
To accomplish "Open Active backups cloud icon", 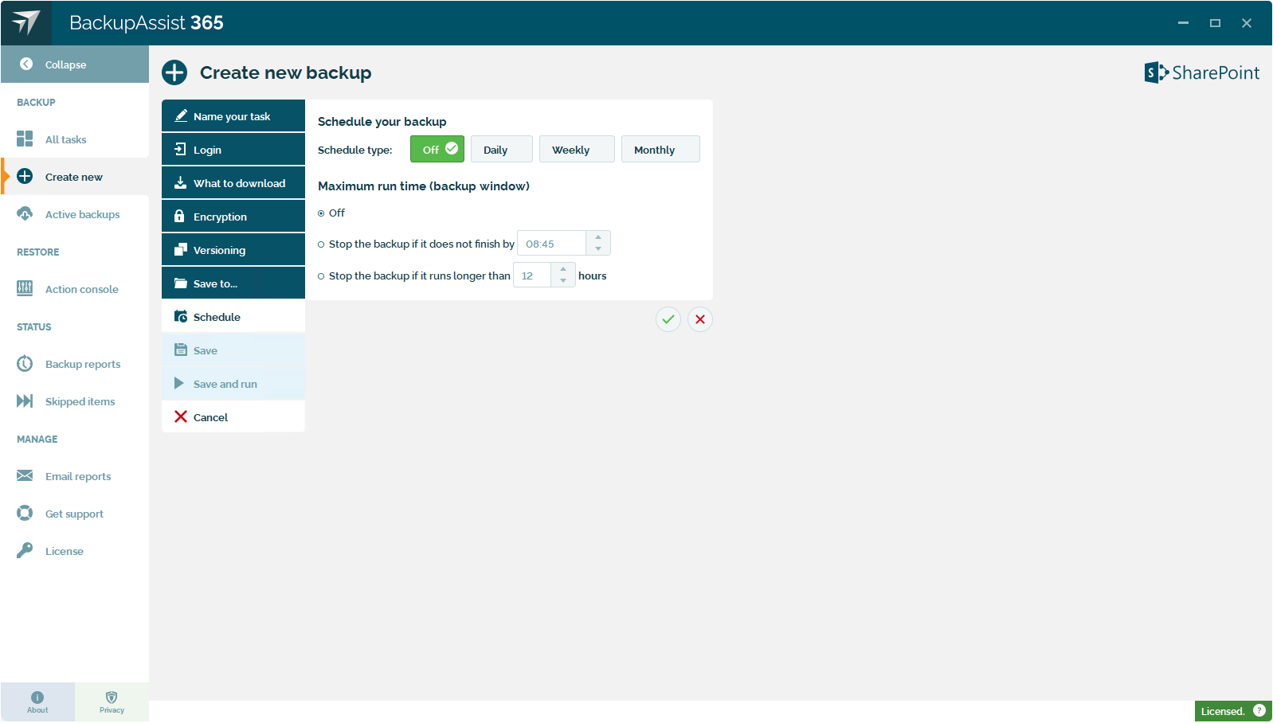I will coord(25,213).
